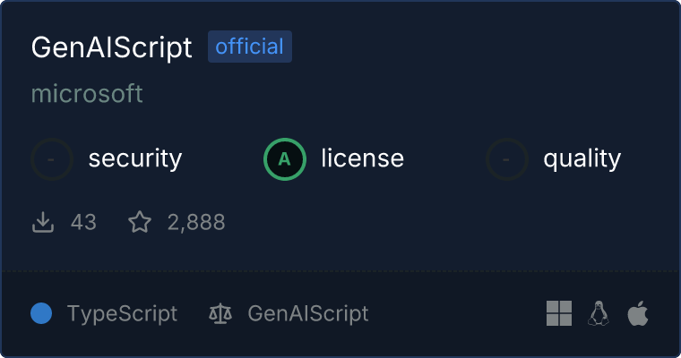Click the 43 downloads count
This screenshot has width=681, height=358.
[83, 222]
